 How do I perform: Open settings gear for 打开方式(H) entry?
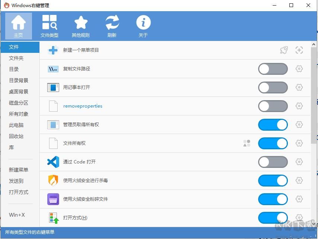pyautogui.click(x=299, y=218)
